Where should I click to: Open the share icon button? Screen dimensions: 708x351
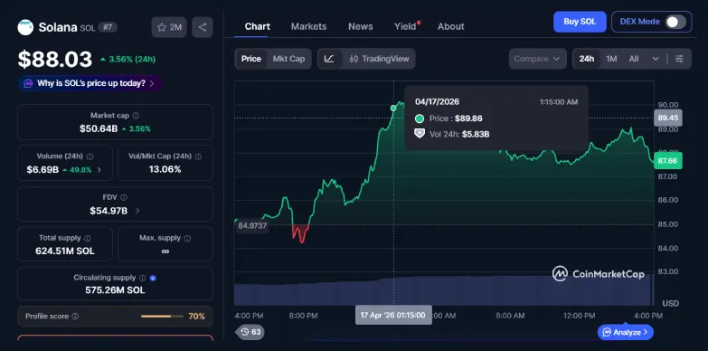tap(203, 27)
